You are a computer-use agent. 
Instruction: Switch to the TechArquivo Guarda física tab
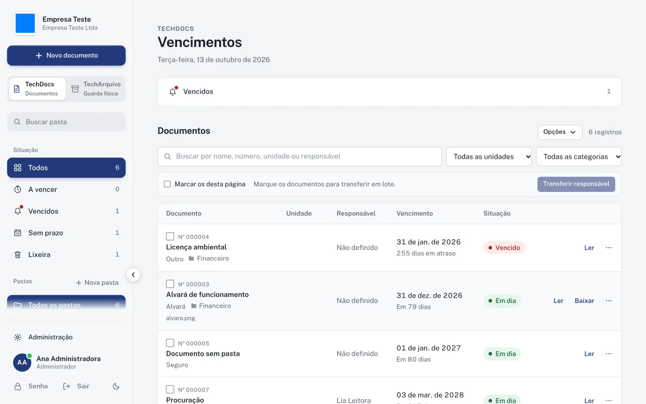coord(96,89)
